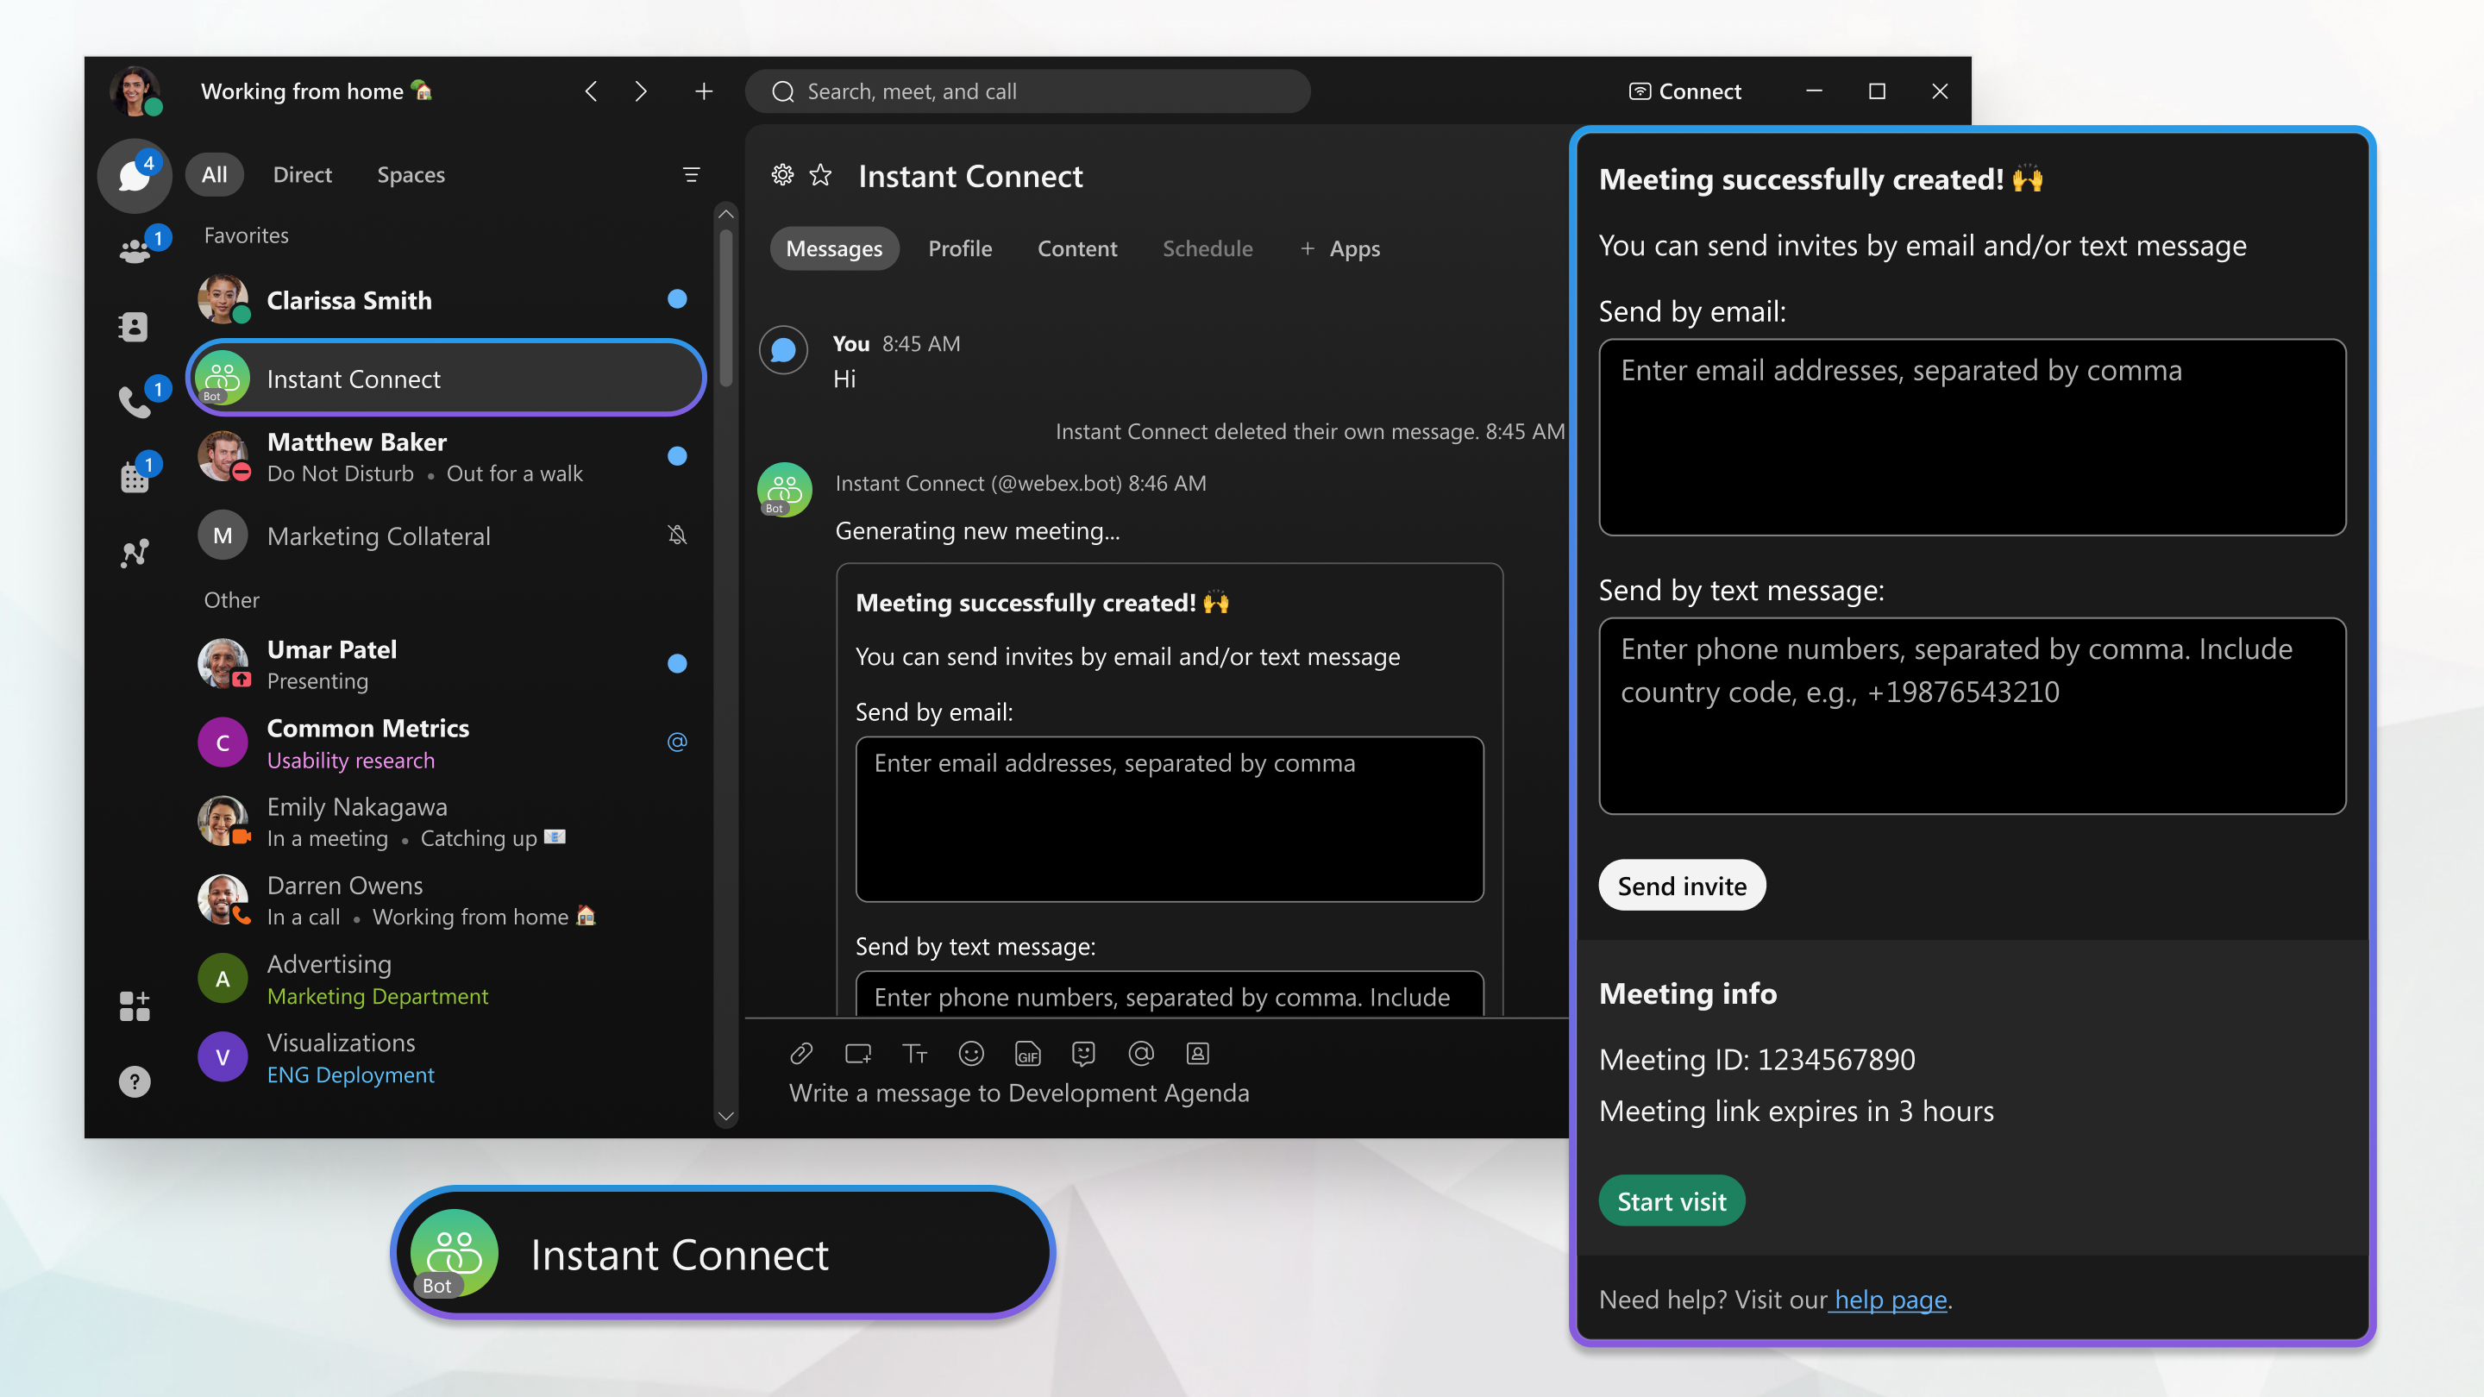
Task: Switch to the Schedule tab
Action: [x=1206, y=247]
